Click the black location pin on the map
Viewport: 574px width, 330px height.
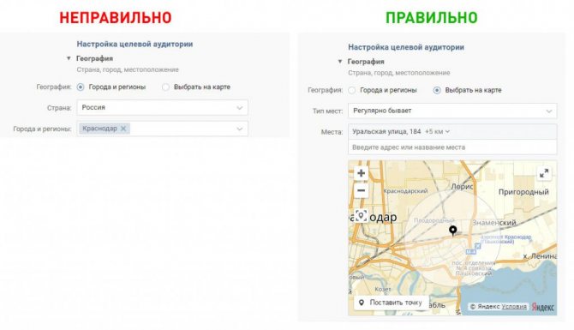(x=453, y=231)
